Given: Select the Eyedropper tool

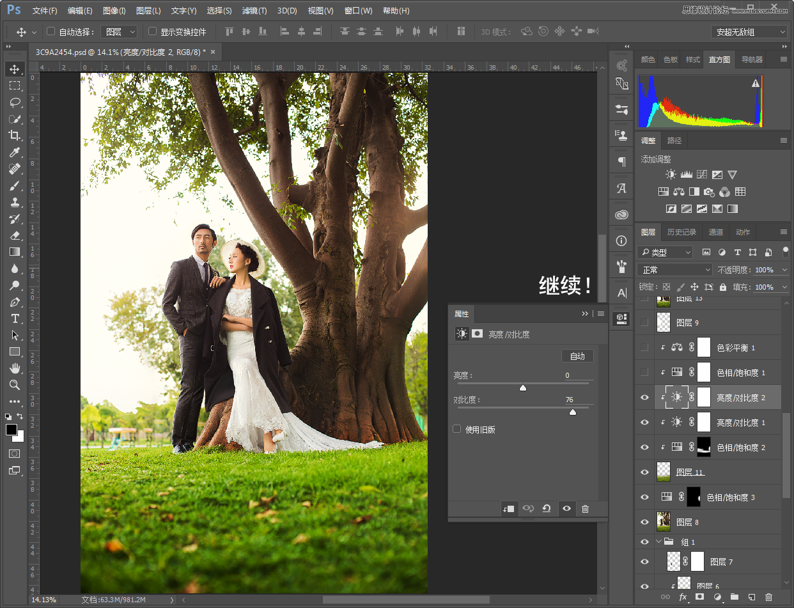Looking at the screenshot, I should [14, 152].
